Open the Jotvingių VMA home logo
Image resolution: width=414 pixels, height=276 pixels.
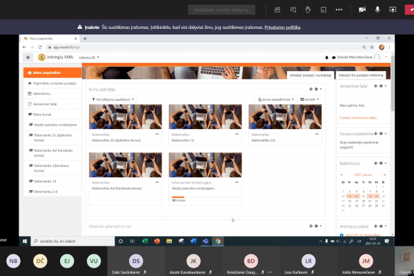pyautogui.click(x=56, y=57)
